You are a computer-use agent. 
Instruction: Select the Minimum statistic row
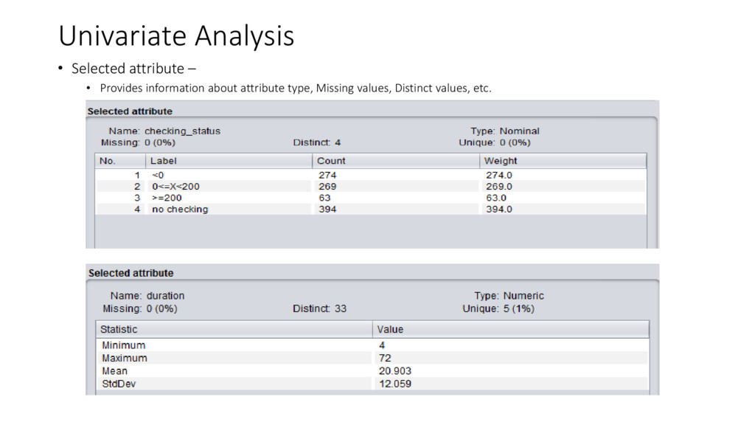tap(372, 345)
